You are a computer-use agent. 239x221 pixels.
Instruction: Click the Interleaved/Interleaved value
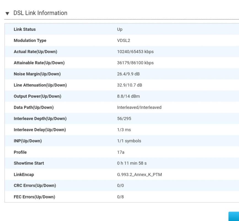pyautogui.click(x=139, y=107)
